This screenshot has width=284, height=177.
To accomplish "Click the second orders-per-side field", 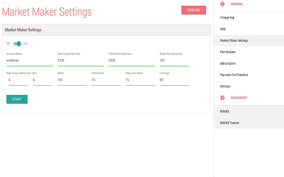I will pyautogui.click(x=43, y=80).
